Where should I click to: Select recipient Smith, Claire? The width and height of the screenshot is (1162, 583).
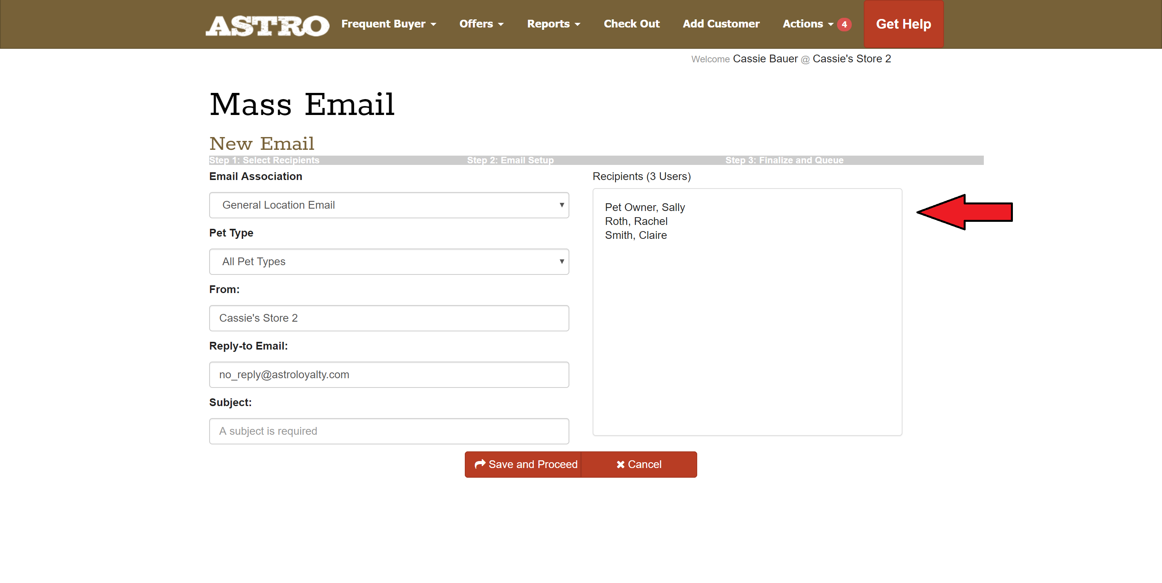pyautogui.click(x=636, y=235)
